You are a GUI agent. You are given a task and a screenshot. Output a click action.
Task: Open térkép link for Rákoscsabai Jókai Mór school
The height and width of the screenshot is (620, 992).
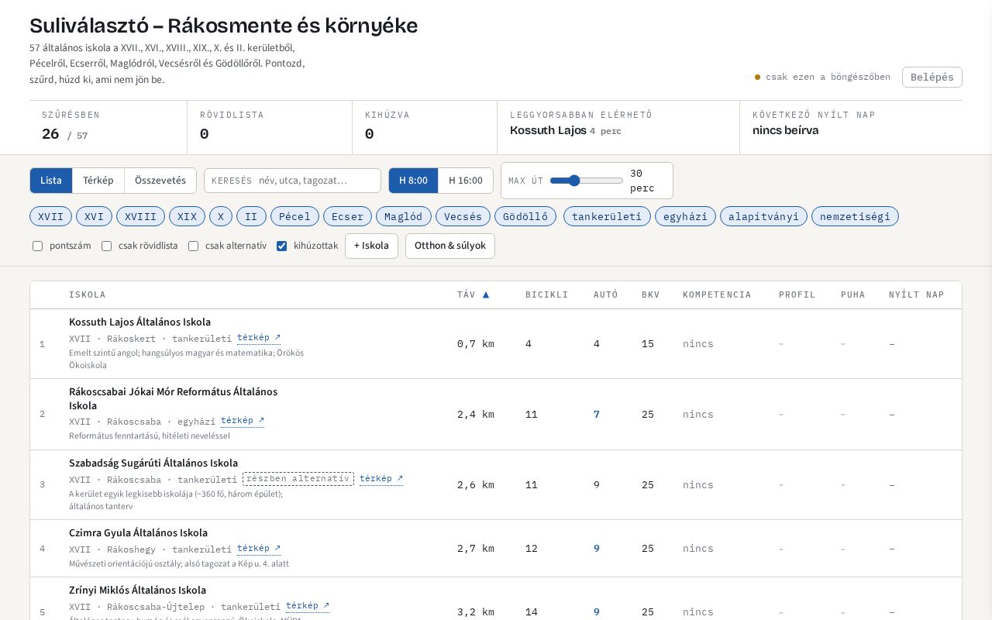[243, 421]
